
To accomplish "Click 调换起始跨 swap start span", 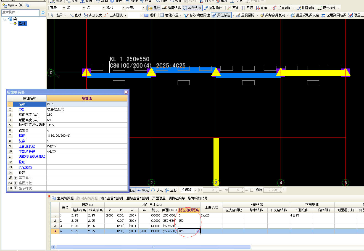I will [177, 198].
